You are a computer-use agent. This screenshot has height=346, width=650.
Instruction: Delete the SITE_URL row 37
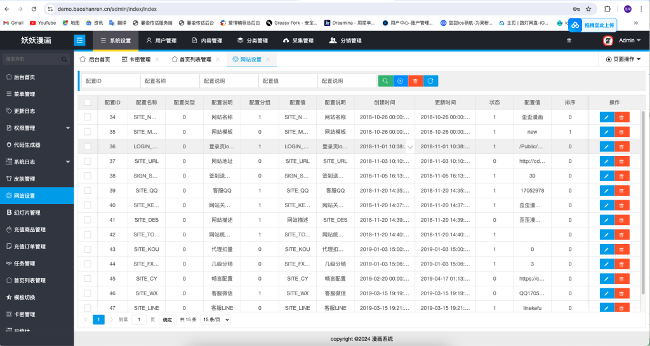[x=622, y=161]
